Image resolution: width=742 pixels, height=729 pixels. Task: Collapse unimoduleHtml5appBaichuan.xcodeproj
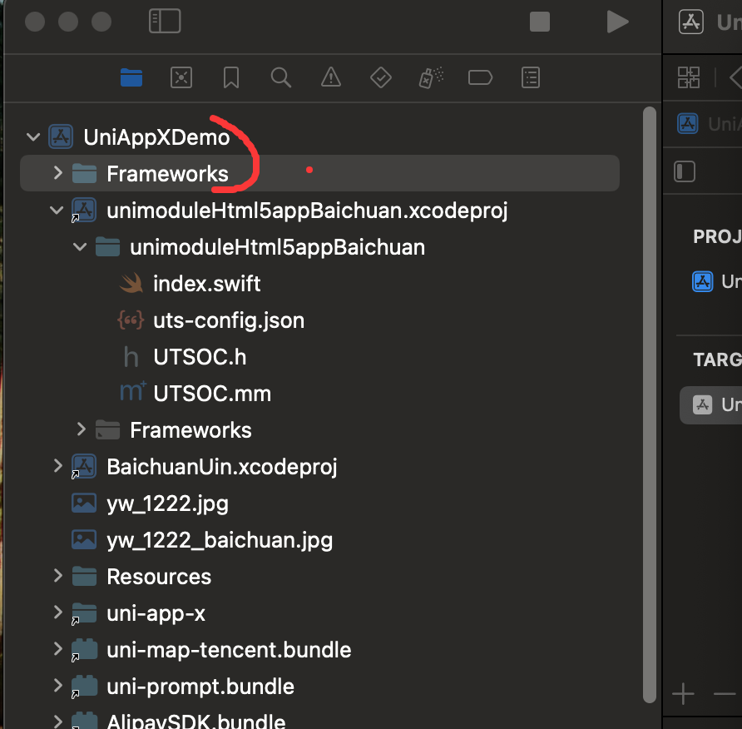tap(57, 211)
